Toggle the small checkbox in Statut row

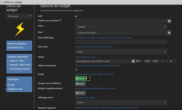pos(140,61)
